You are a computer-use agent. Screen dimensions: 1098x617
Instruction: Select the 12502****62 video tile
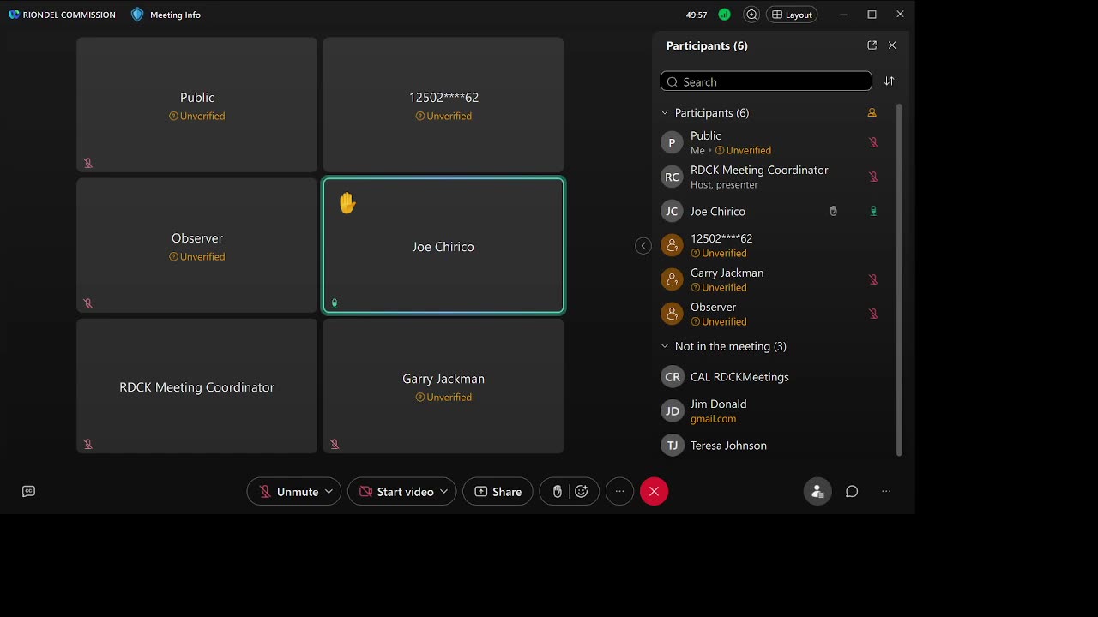coord(443,105)
